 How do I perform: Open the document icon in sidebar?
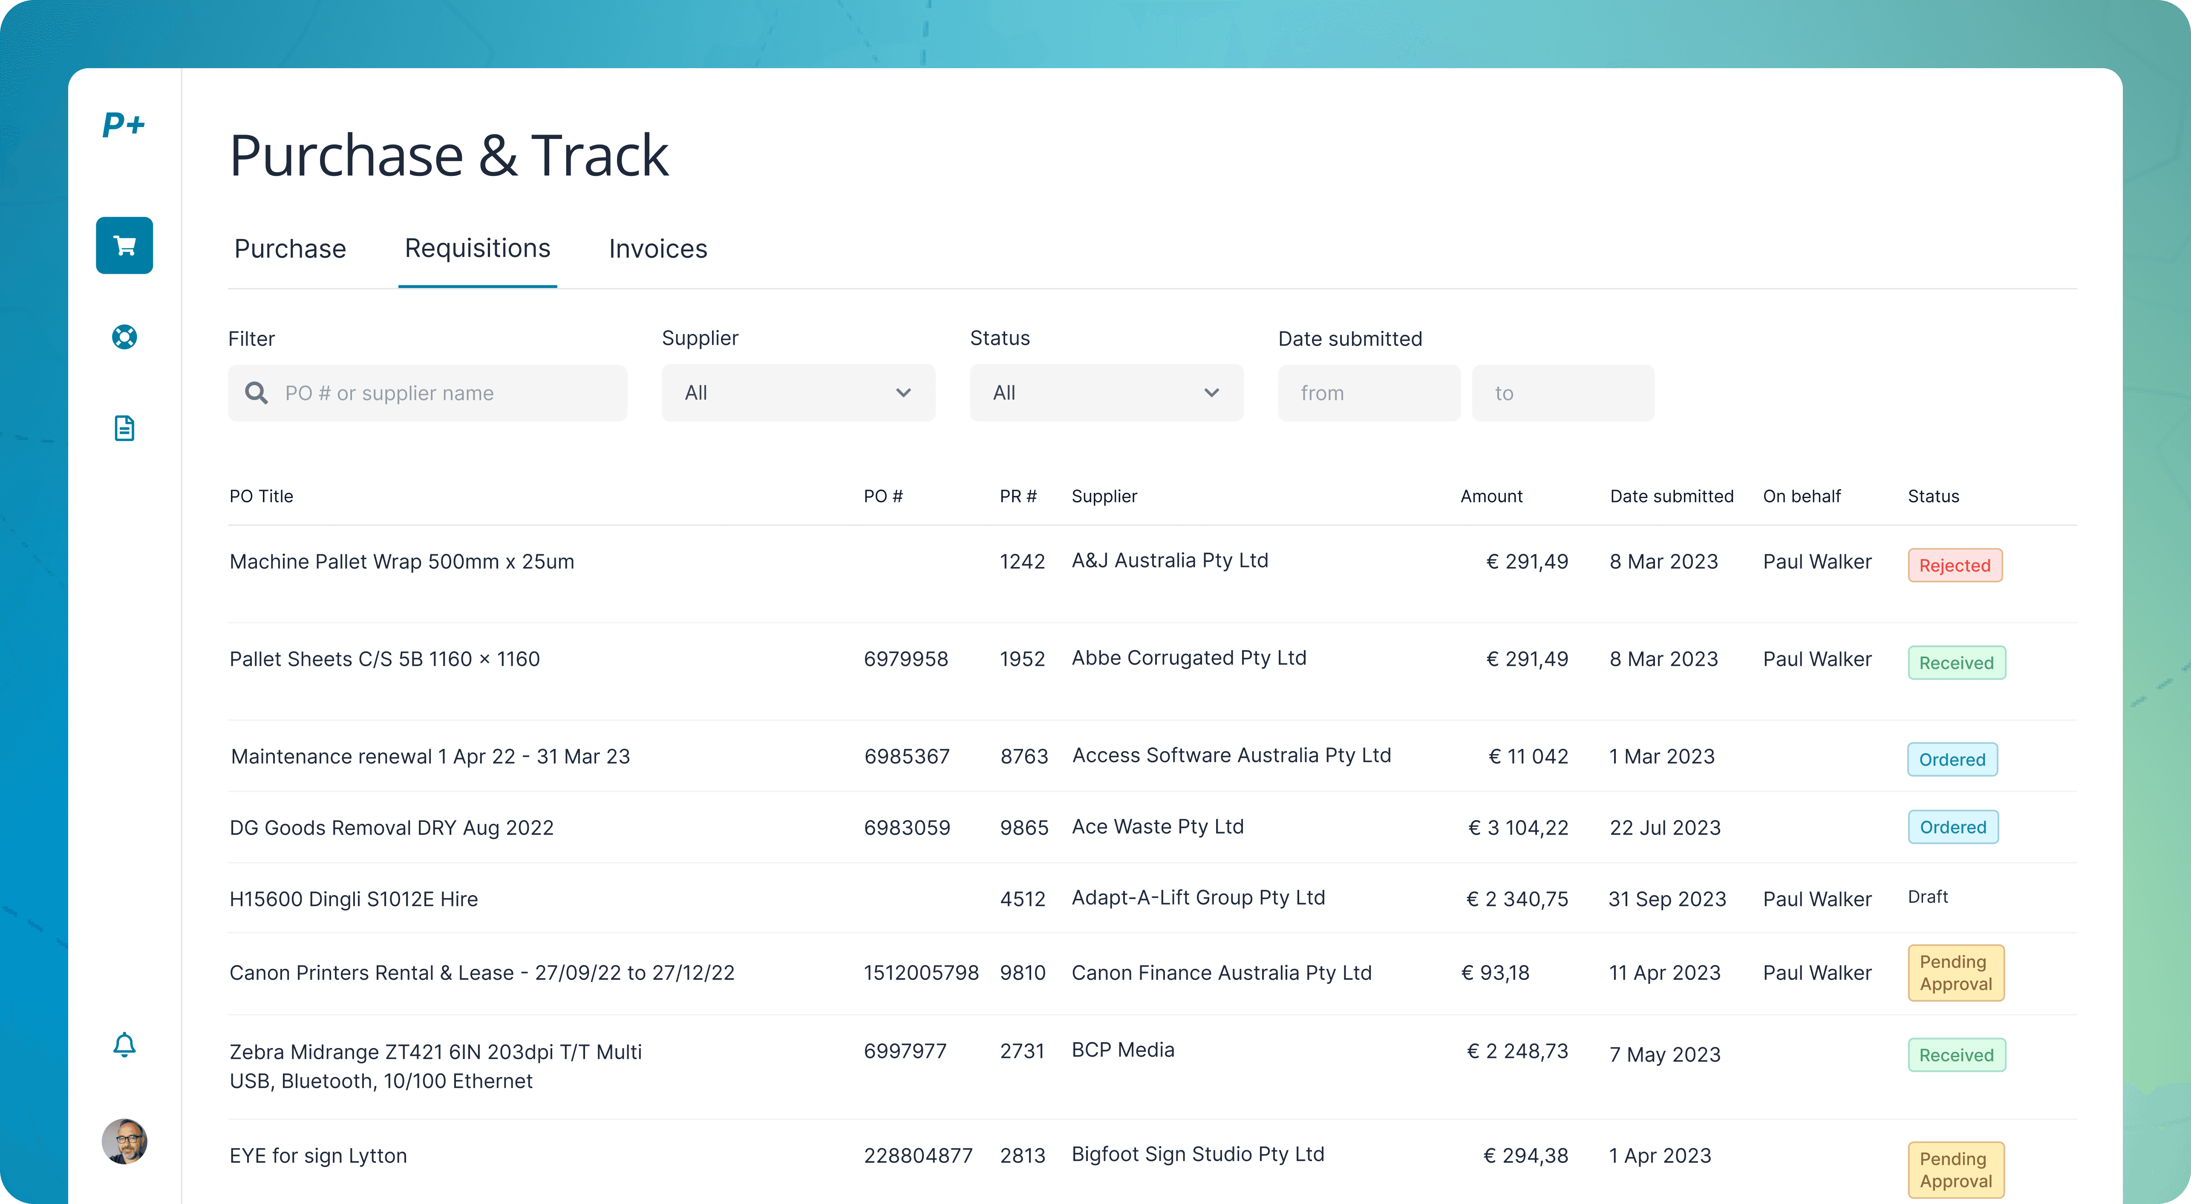(124, 428)
